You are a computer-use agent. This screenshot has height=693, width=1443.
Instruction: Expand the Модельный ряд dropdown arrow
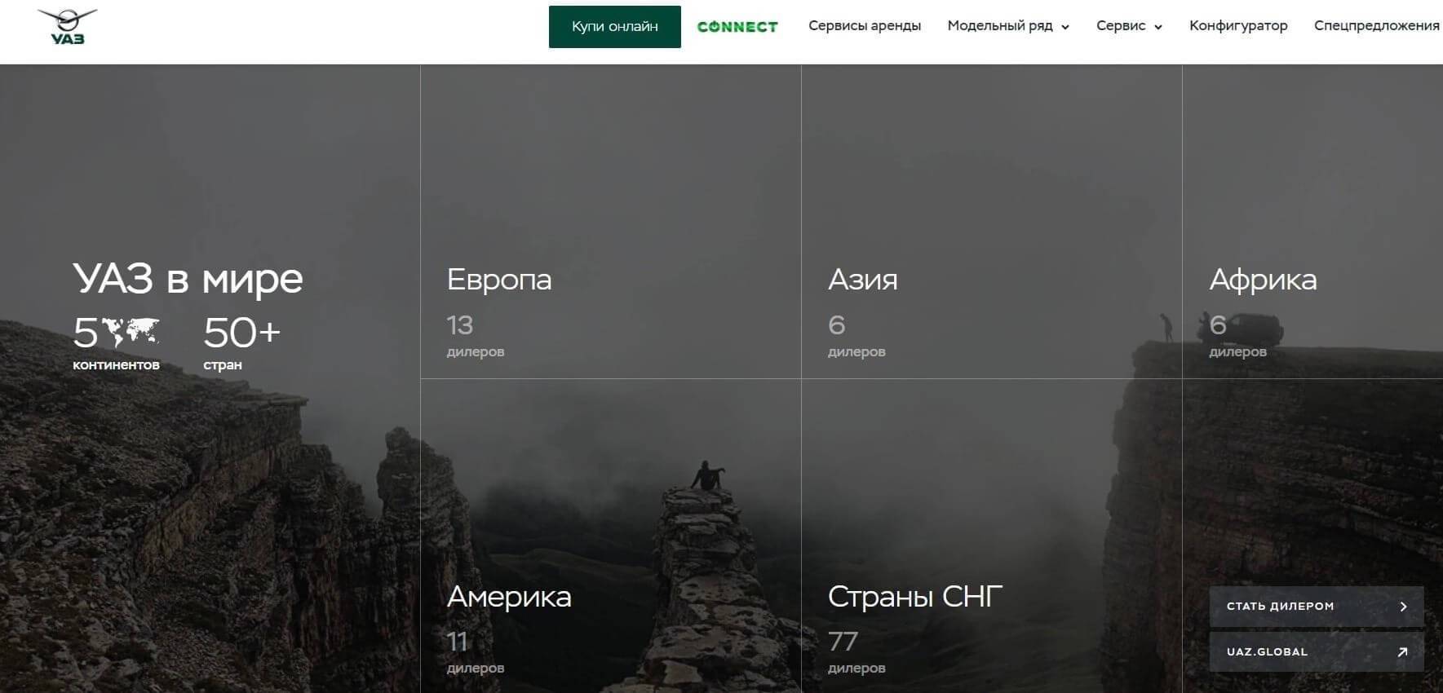[x=1065, y=27]
